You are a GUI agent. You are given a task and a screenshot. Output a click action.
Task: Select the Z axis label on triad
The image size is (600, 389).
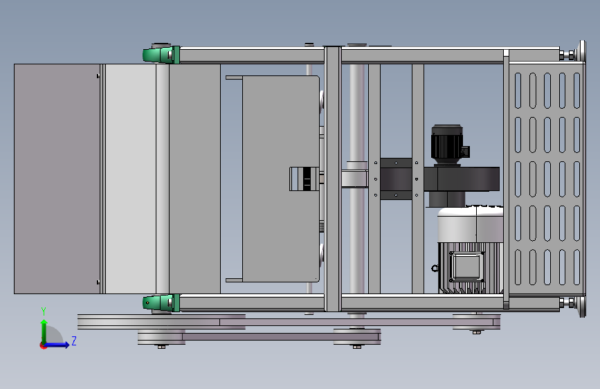(x=74, y=341)
